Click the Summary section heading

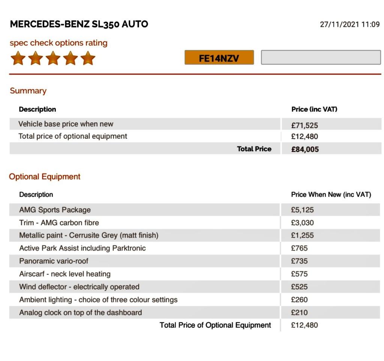point(28,91)
